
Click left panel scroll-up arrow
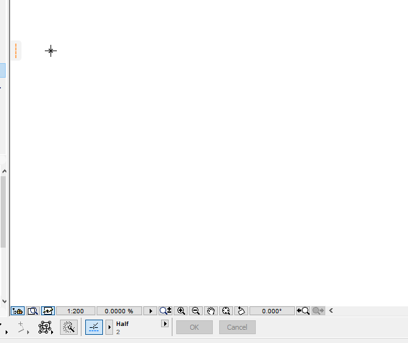pos(4,171)
